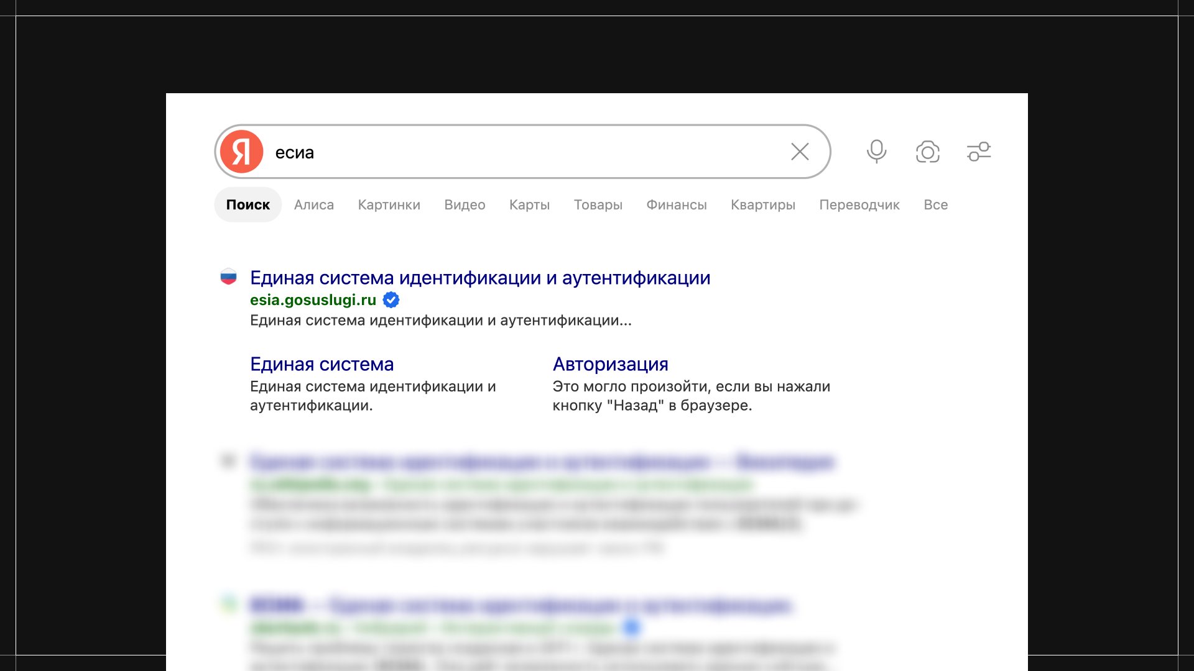Click the red Yandex logo icon
The width and height of the screenshot is (1194, 671).
tap(242, 152)
